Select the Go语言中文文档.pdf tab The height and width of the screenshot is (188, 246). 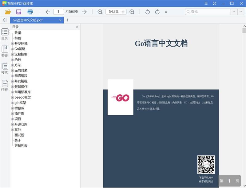(x=37, y=20)
